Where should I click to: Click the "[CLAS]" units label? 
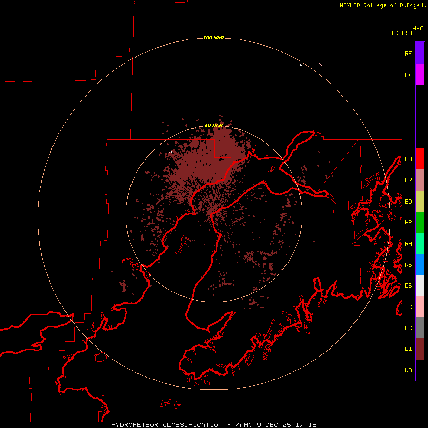click(402, 33)
